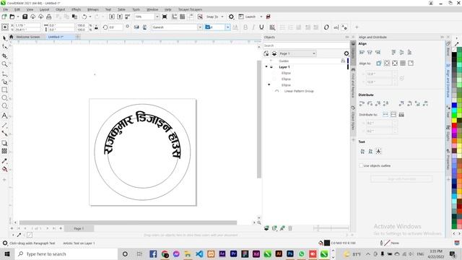Toggle the Italic button

253,27
